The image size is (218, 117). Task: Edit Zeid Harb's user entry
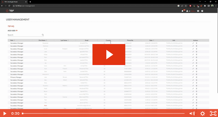(193, 71)
